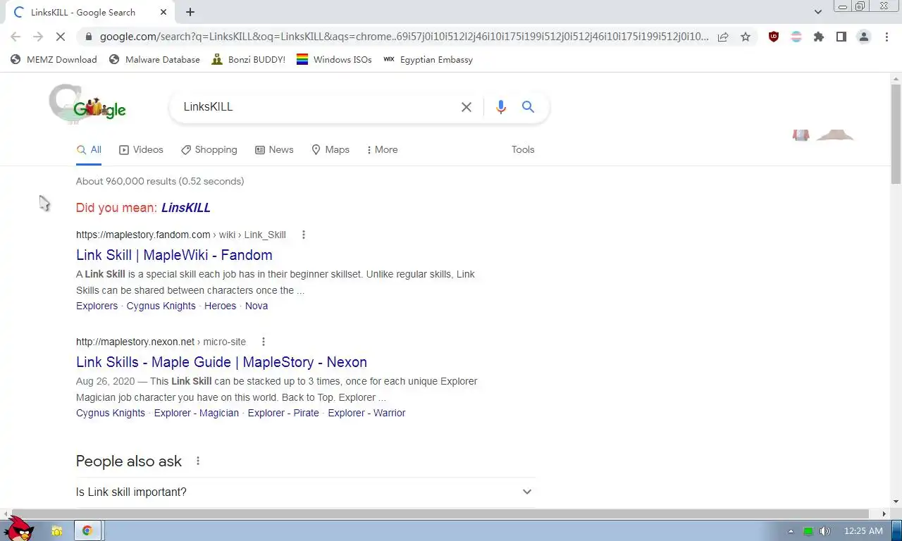Switch to Maps results tab

(330, 149)
